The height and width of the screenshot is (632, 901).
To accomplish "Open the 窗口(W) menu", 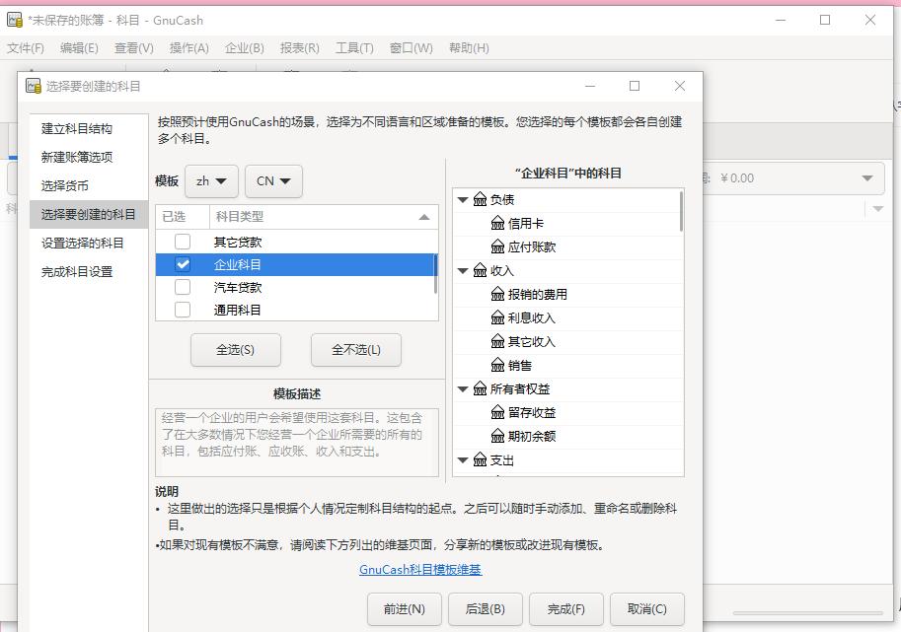I will click(x=411, y=48).
